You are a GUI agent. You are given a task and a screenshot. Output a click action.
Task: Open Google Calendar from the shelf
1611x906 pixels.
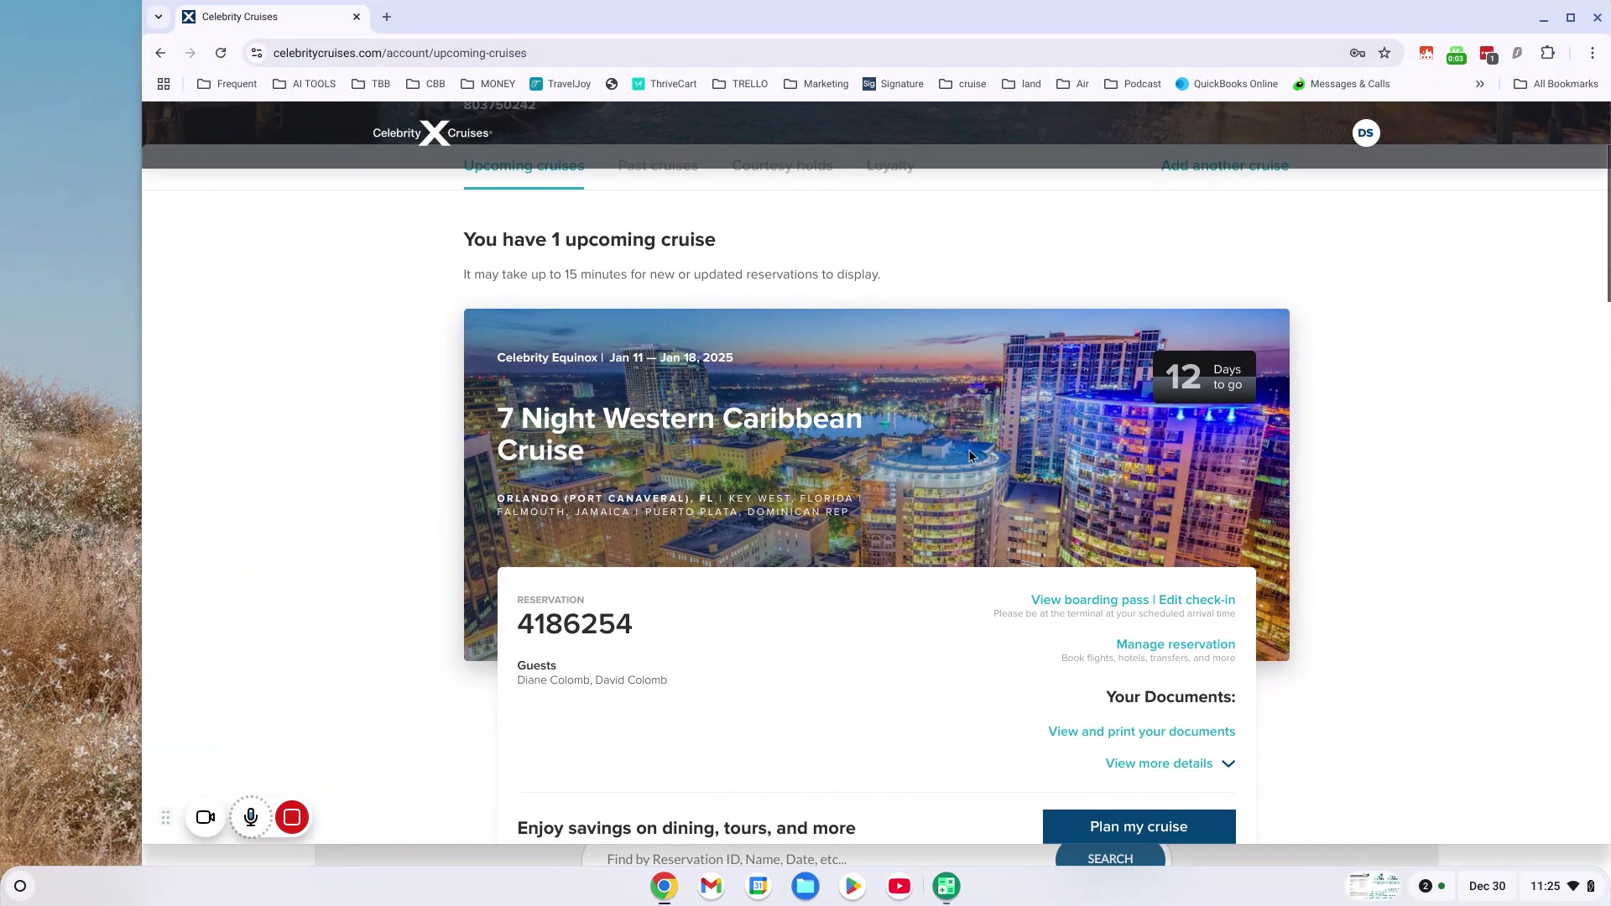click(758, 886)
